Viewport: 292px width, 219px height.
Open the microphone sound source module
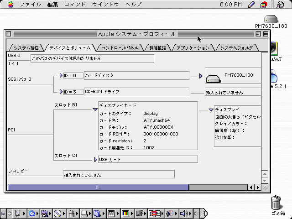point(172,213)
